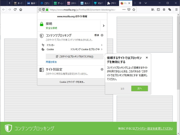Click the extension icon left of the hamburger menu

tap(170, 9)
